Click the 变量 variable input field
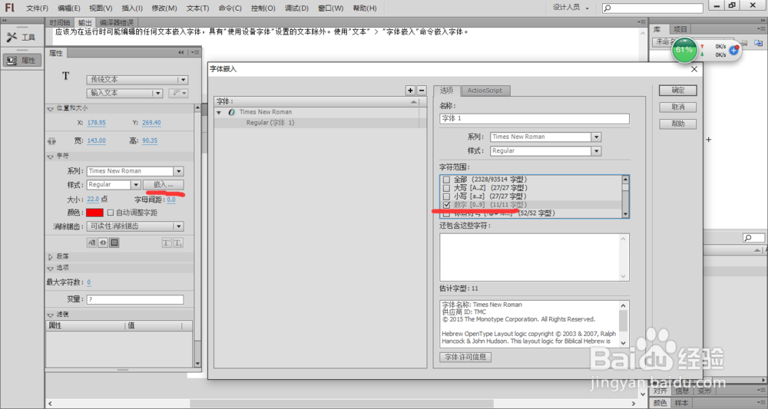The width and height of the screenshot is (768, 409). tap(135, 299)
